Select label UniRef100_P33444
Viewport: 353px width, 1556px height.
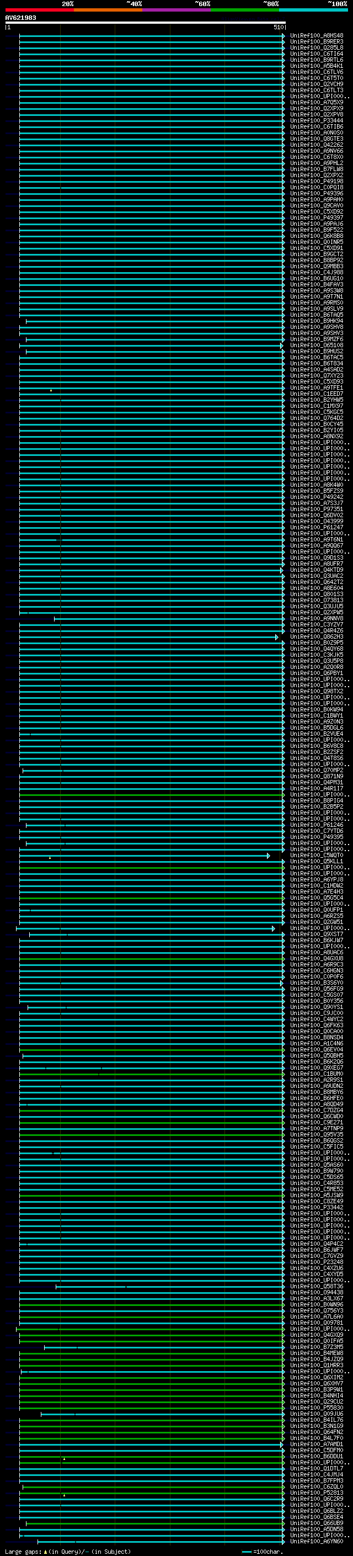(x=317, y=121)
